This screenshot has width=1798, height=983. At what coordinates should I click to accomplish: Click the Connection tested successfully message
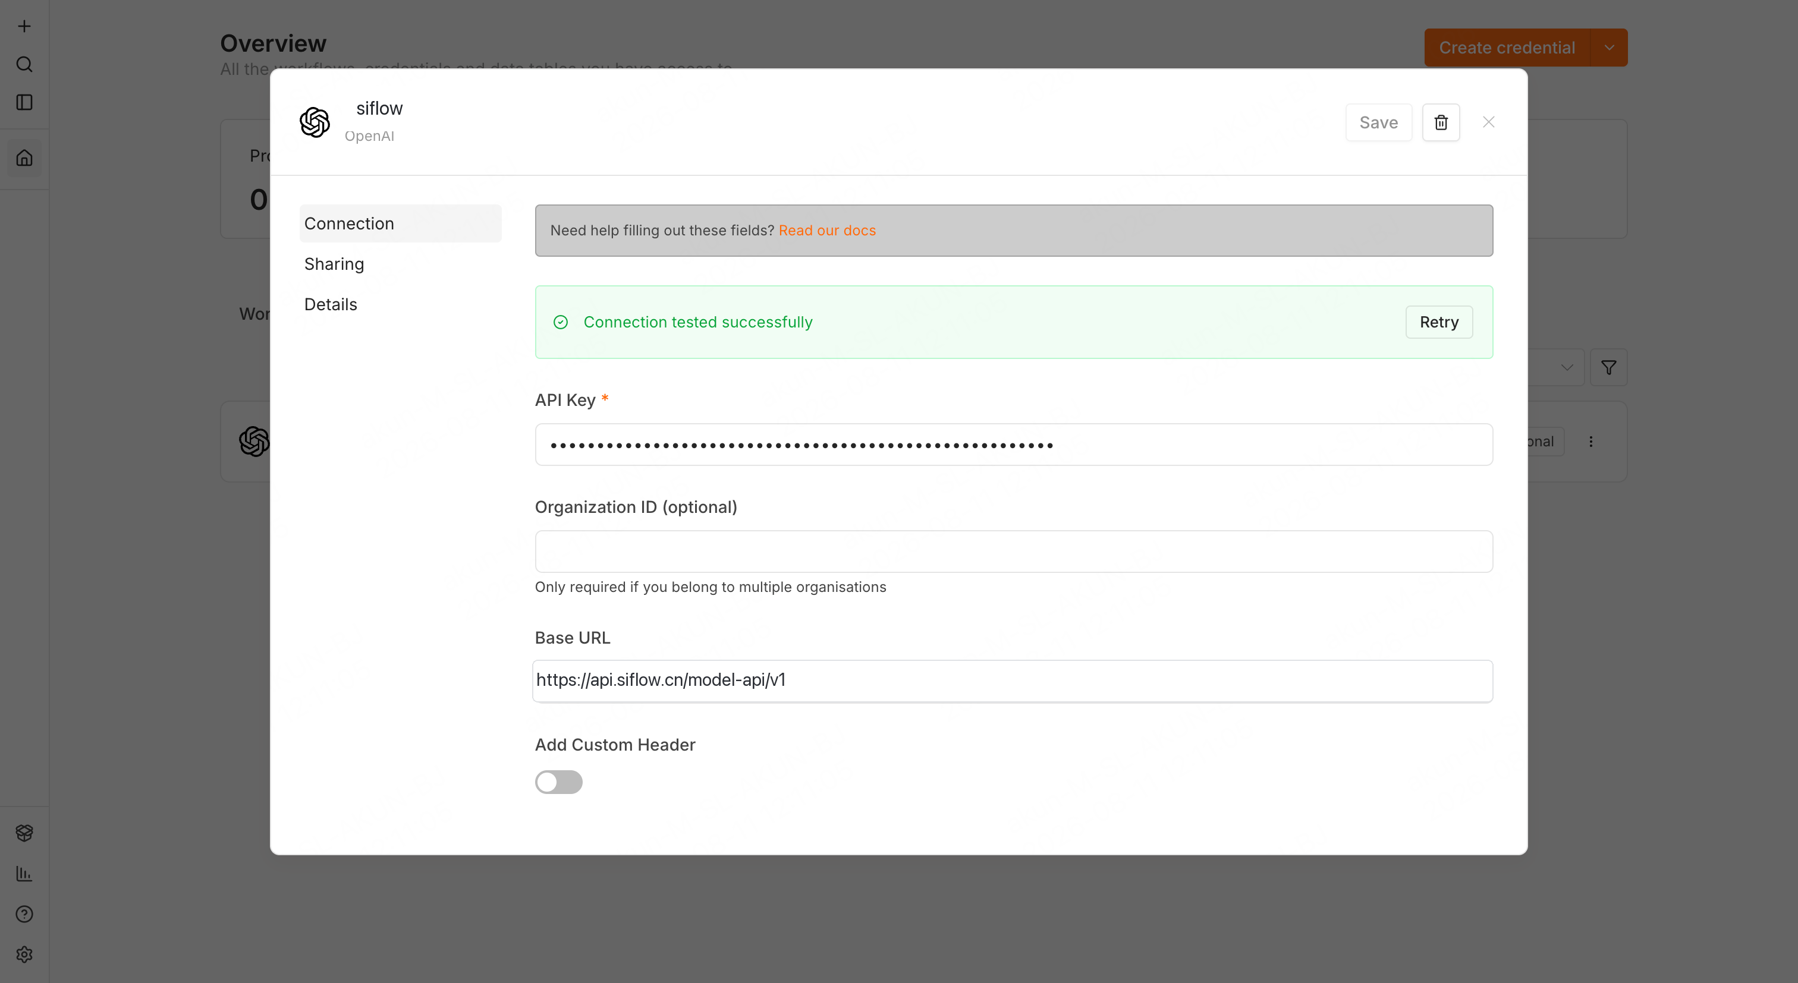[x=698, y=322]
